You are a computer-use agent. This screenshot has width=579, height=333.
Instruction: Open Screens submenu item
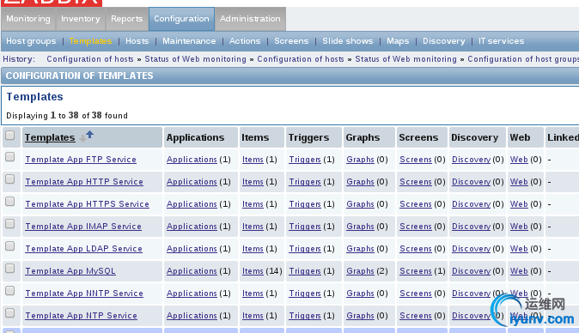(x=291, y=41)
